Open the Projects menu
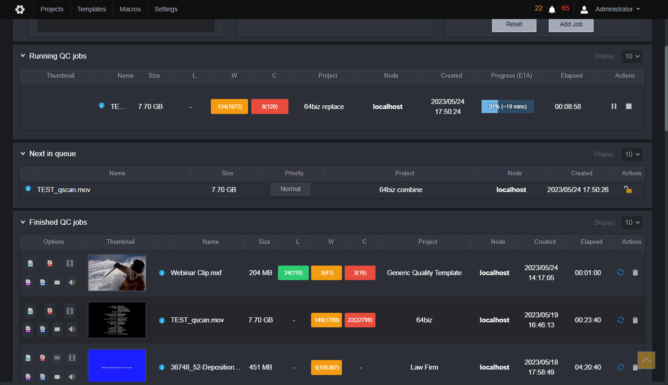The image size is (668, 385). pos(52,9)
